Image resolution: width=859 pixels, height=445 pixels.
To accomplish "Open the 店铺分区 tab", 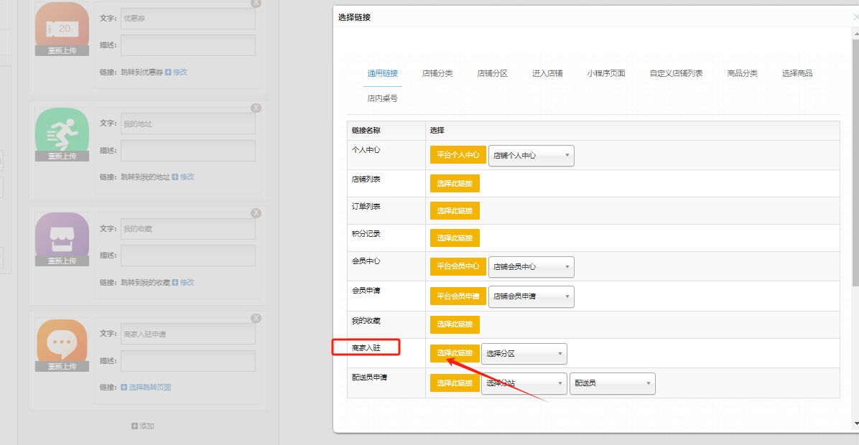I will 492,73.
